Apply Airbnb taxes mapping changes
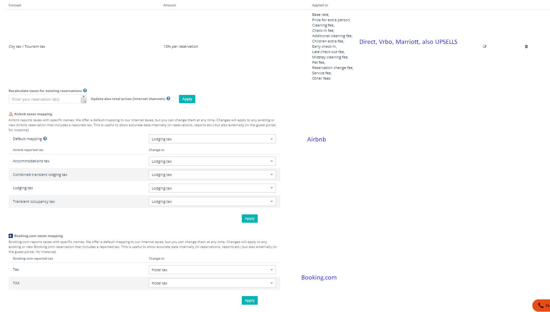Screen dimensions: 550x312 249,218
